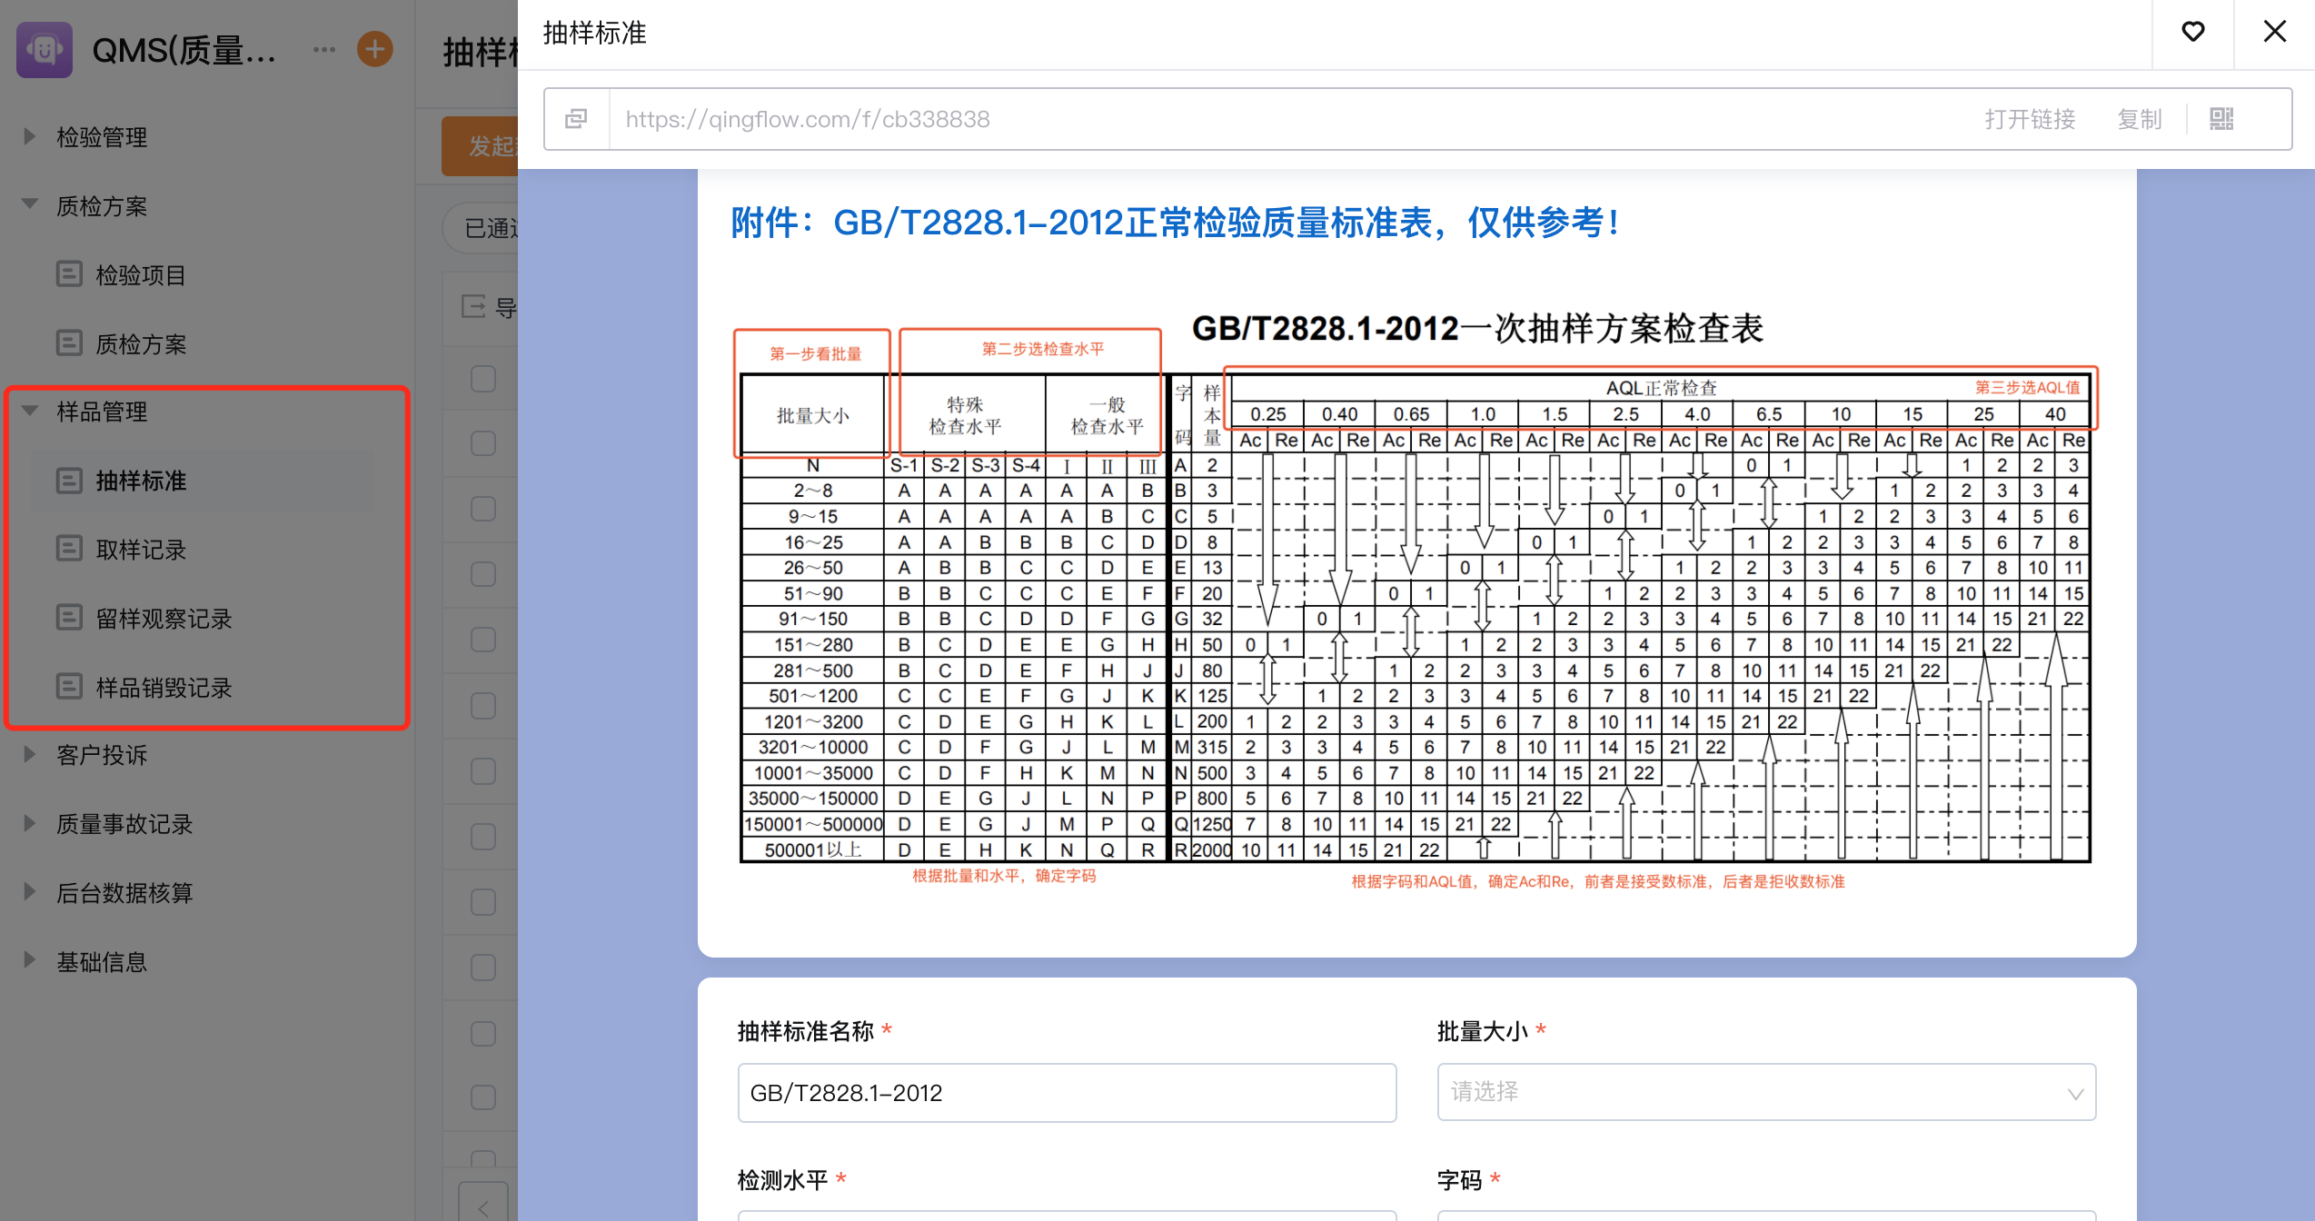The image size is (2315, 1221).
Task: Tick the eighth row checkbox in background list
Action: point(483,837)
